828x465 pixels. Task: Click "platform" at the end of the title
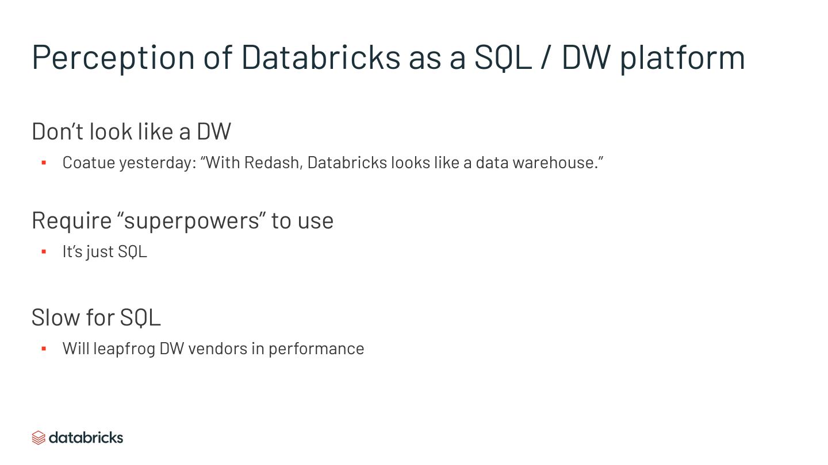[682, 57]
